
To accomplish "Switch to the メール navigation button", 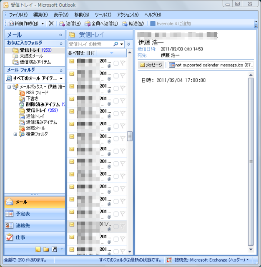I will pos(35,202).
